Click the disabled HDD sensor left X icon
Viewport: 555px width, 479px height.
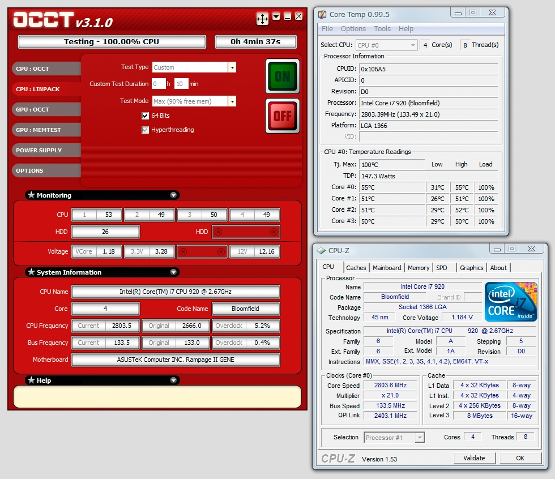click(x=219, y=232)
